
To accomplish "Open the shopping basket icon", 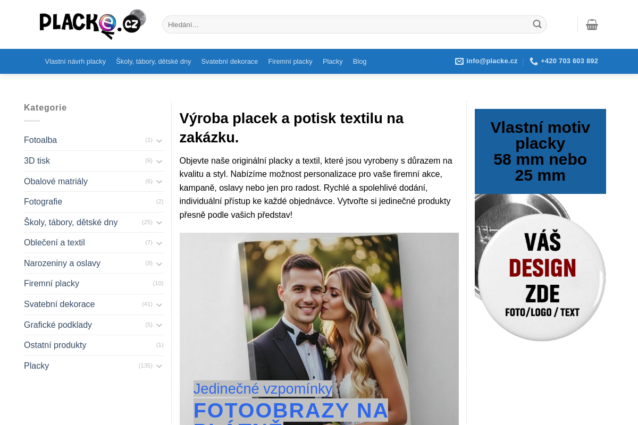I will point(591,24).
